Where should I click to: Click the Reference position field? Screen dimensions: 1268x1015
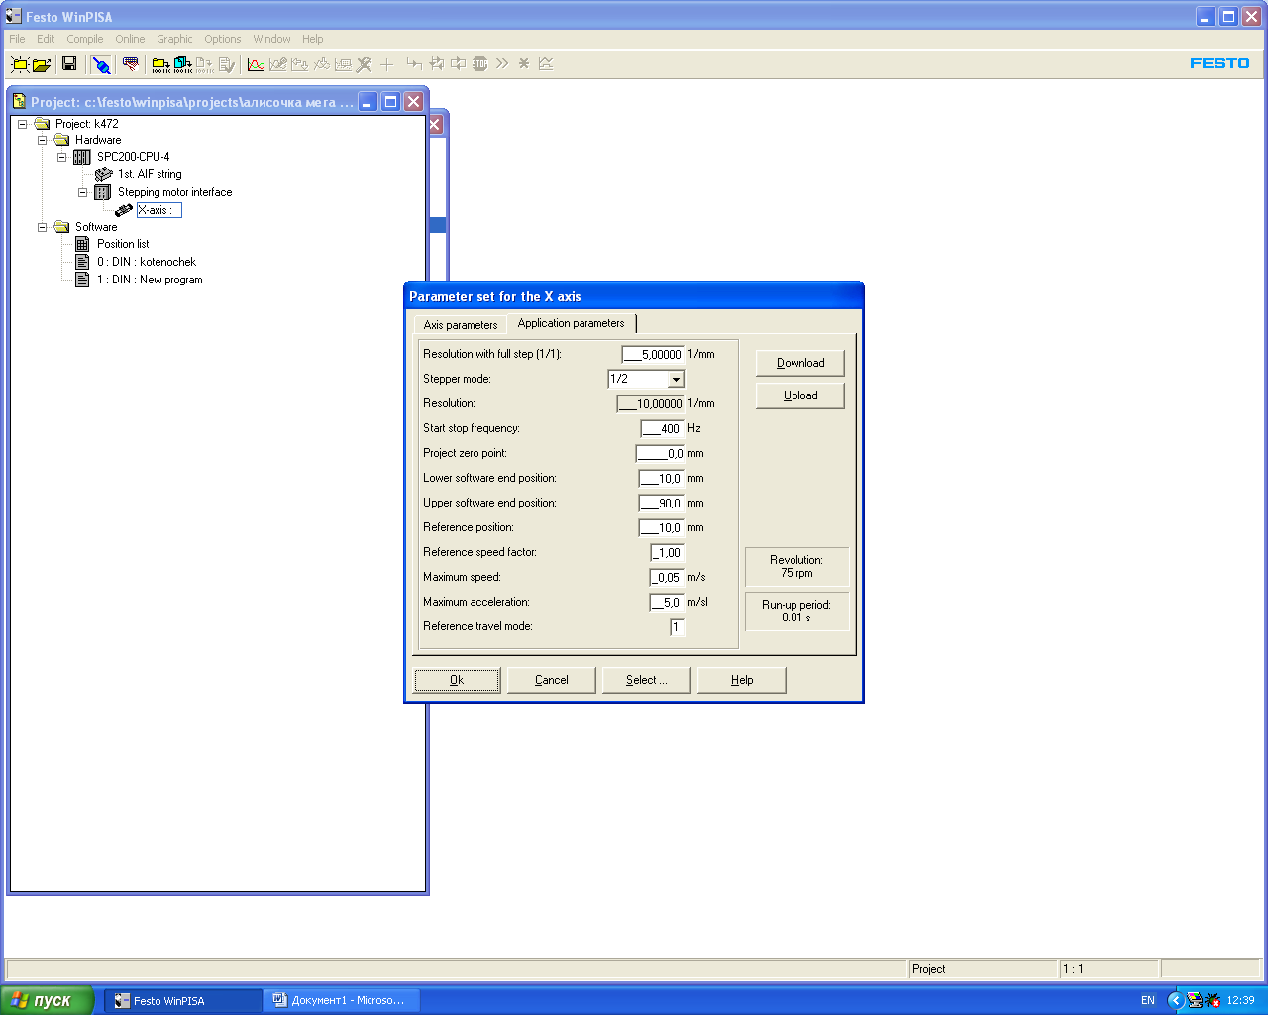pos(661,527)
